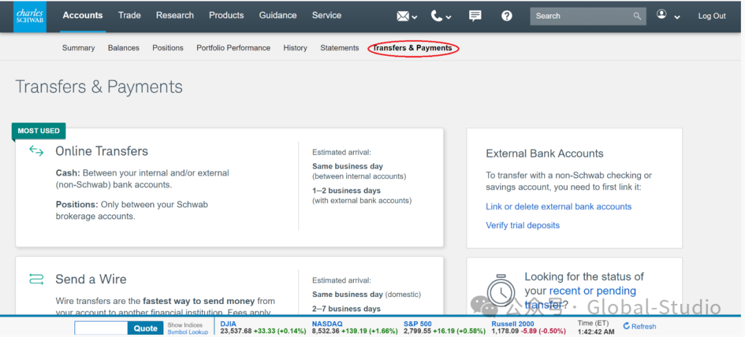Click Verify trial deposits link
The height and width of the screenshot is (337, 745).
pyautogui.click(x=523, y=225)
